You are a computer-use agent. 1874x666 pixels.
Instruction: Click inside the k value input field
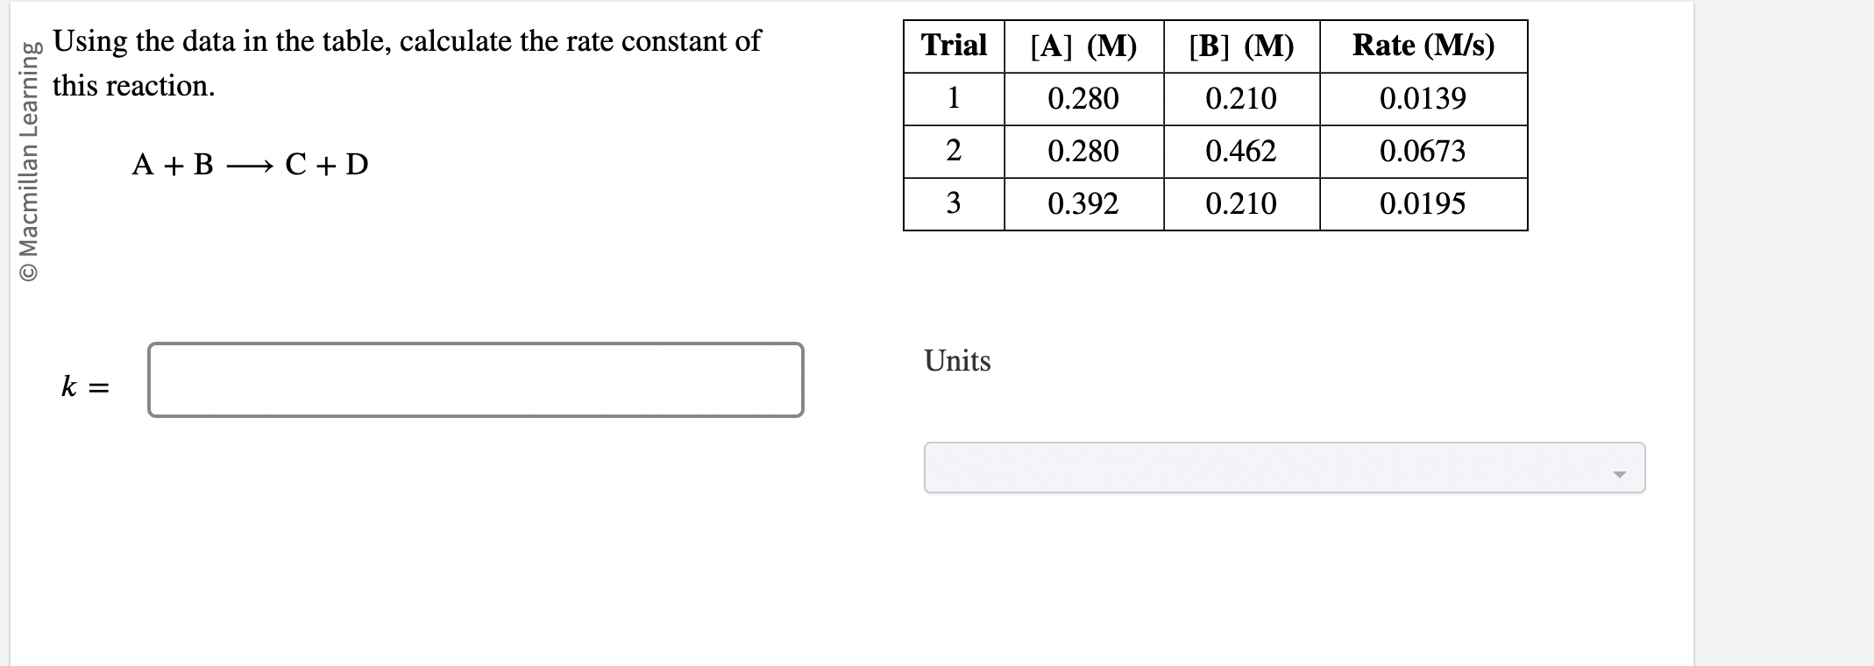476,379
